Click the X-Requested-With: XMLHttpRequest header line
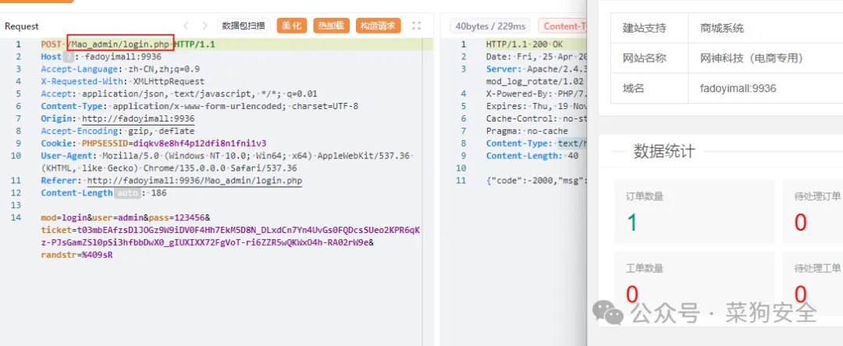The image size is (843, 346). click(x=123, y=81)
